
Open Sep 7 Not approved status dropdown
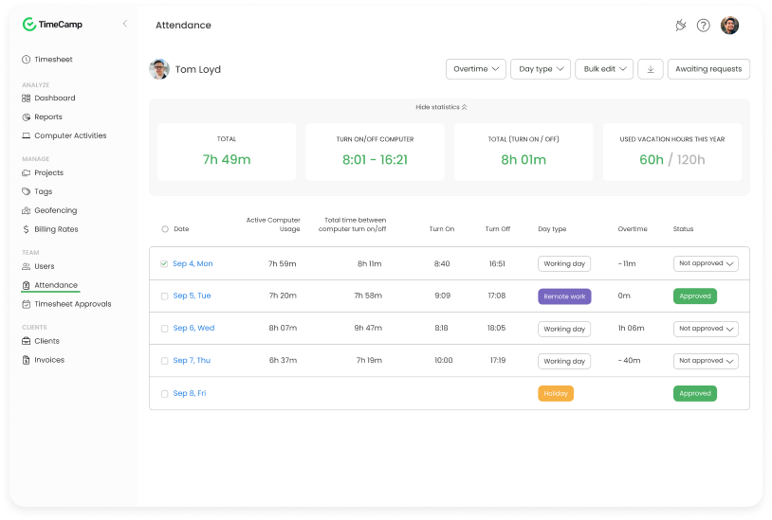pos(706,361)
